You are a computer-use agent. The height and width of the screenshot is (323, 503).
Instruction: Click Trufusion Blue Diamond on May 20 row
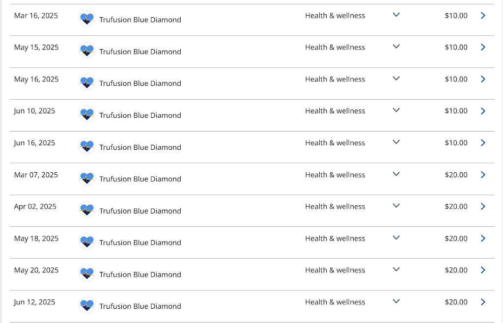140,274
